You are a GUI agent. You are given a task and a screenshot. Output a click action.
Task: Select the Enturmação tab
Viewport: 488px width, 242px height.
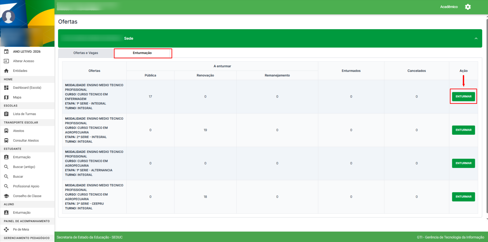(142, 53)
